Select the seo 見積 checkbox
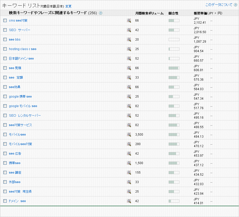The image size is (239, 217). [x=5, y=68]
